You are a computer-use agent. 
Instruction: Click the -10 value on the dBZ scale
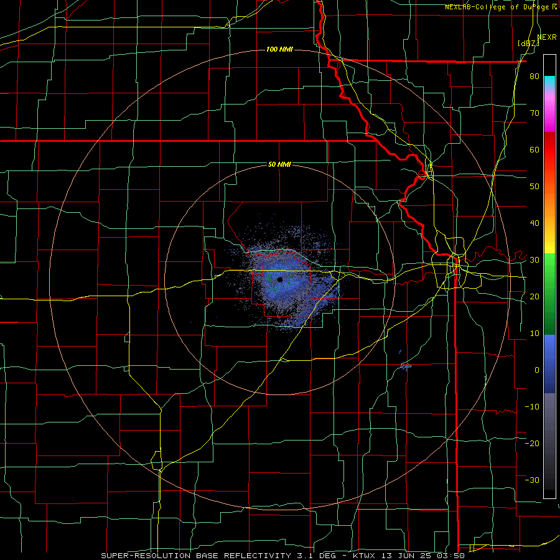[532, 406]
